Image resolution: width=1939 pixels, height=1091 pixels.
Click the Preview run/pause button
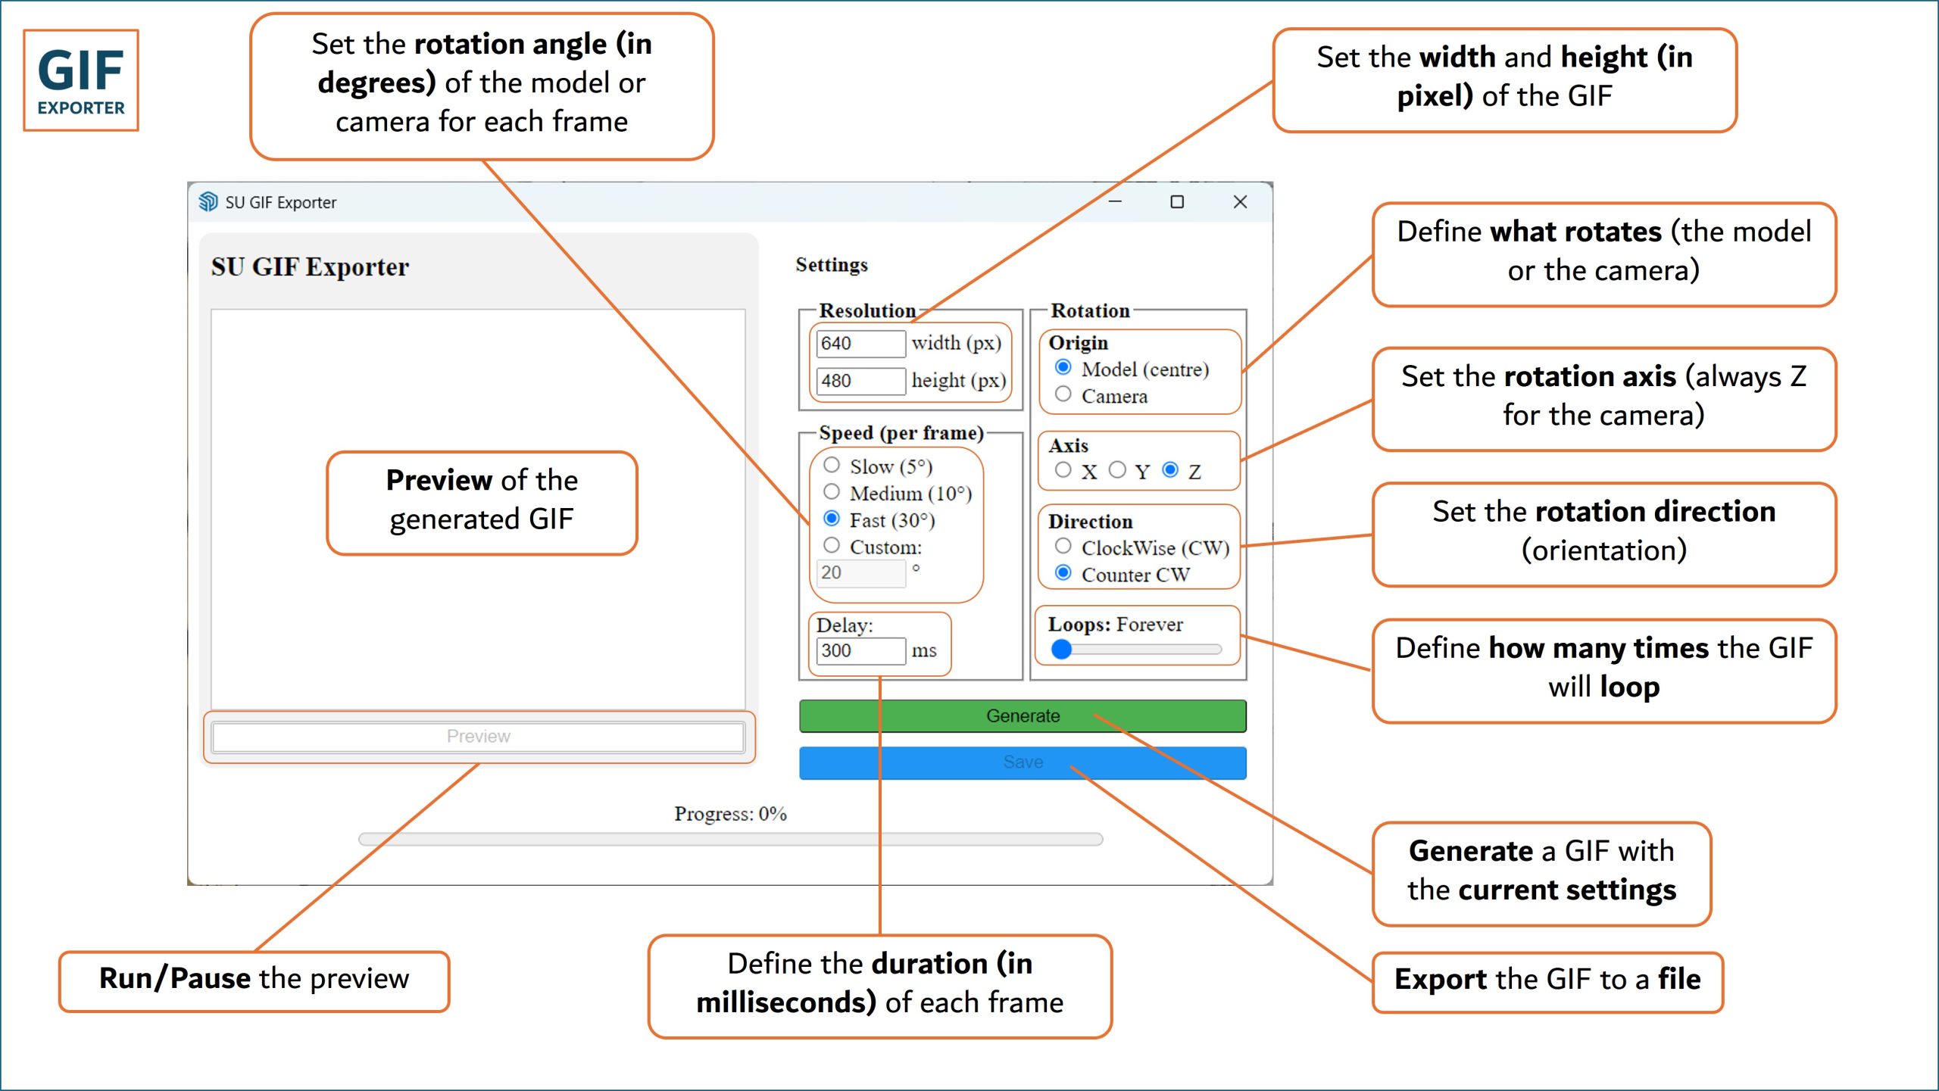click(x=478, y=737)
